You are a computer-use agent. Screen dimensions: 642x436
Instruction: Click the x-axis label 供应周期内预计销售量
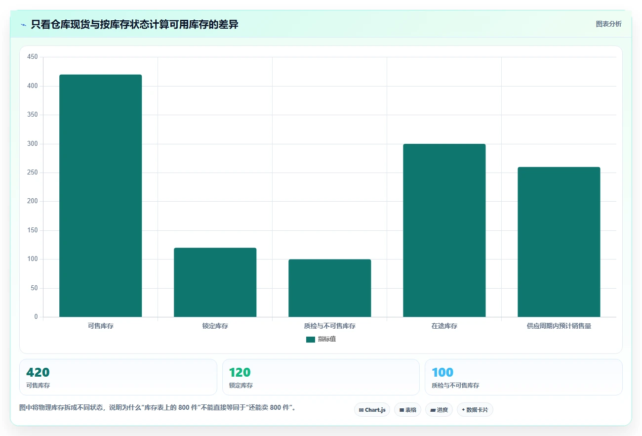(559, 326)
